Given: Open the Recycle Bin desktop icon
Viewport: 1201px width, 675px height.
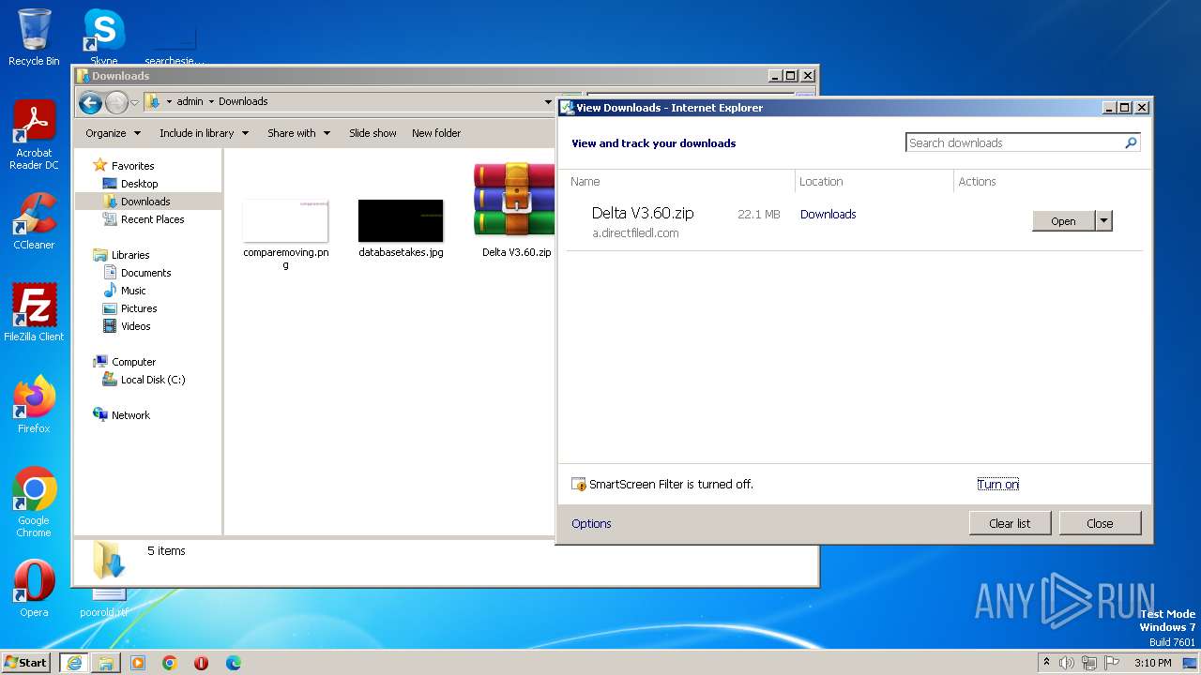Looking at the screenshot, I should 34,37.
